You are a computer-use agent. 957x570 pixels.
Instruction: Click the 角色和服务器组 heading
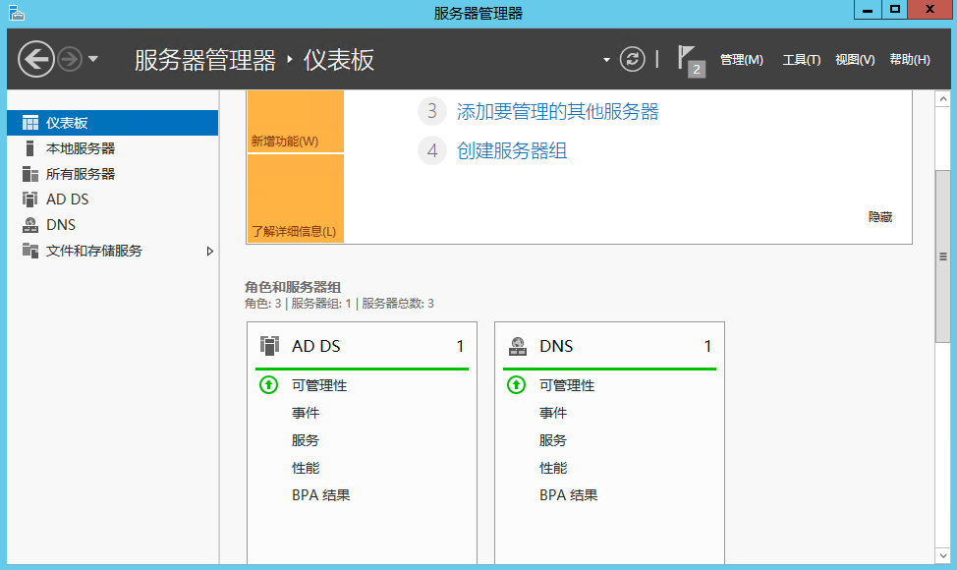pos(293,287)
